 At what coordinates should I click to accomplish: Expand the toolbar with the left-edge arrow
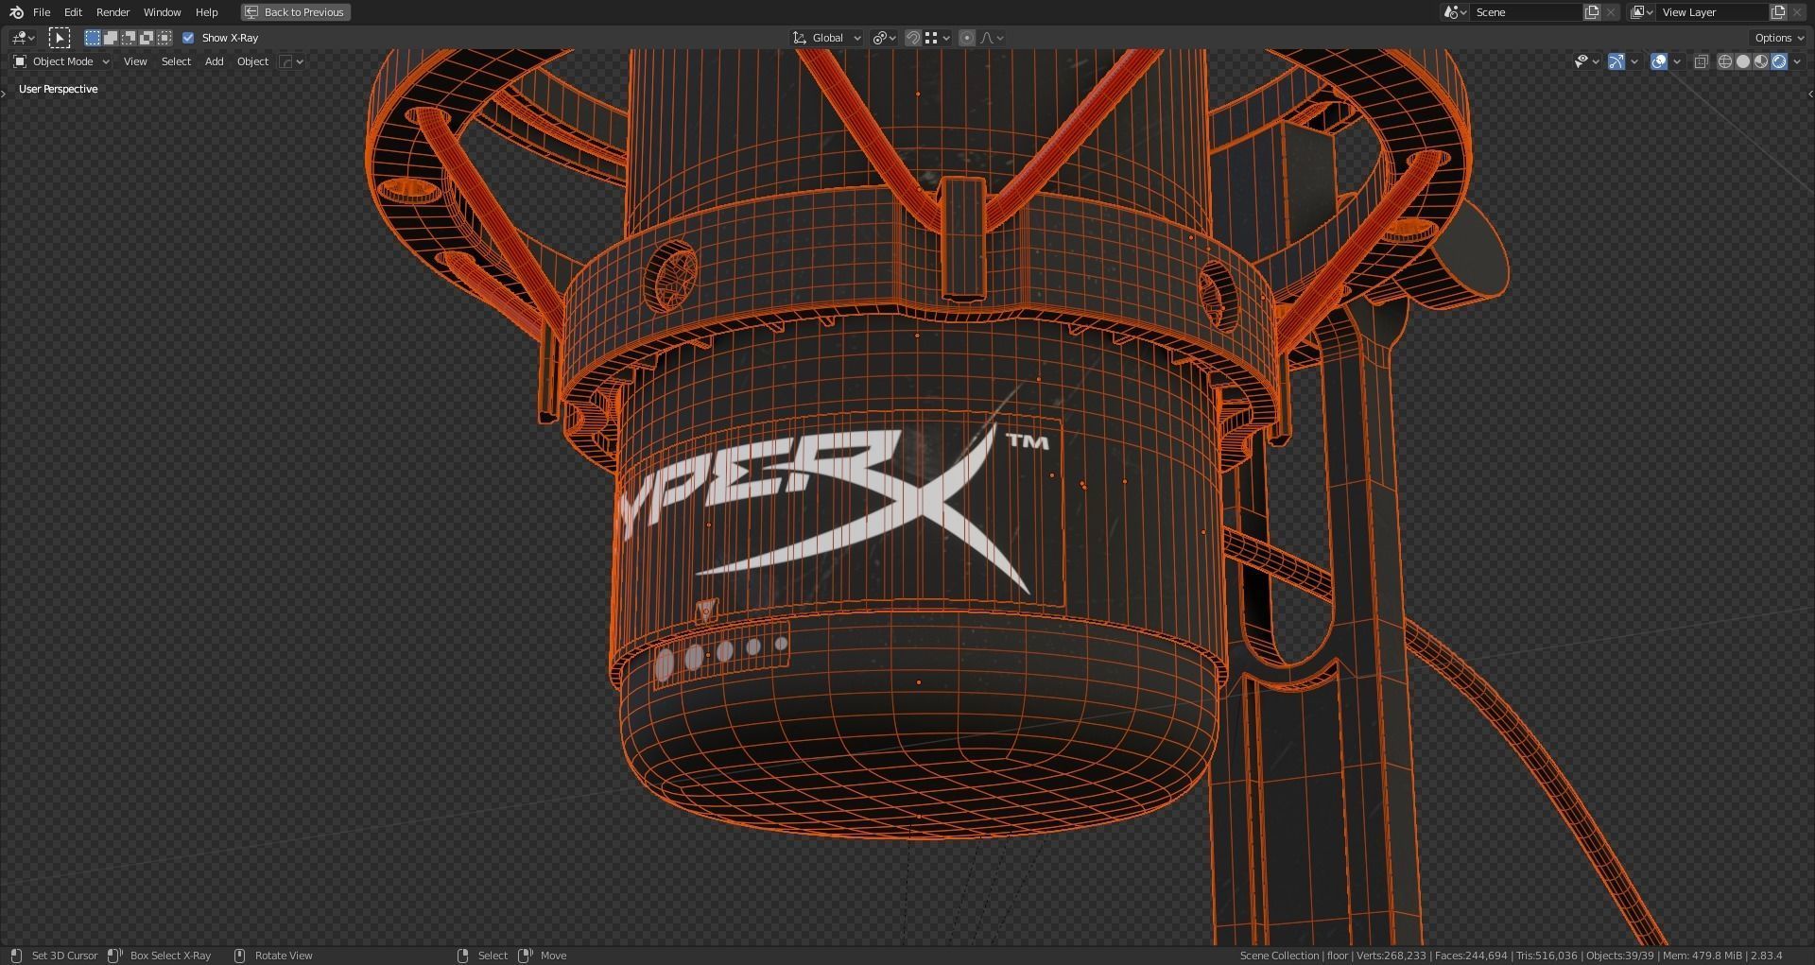(x=4, y=94)
